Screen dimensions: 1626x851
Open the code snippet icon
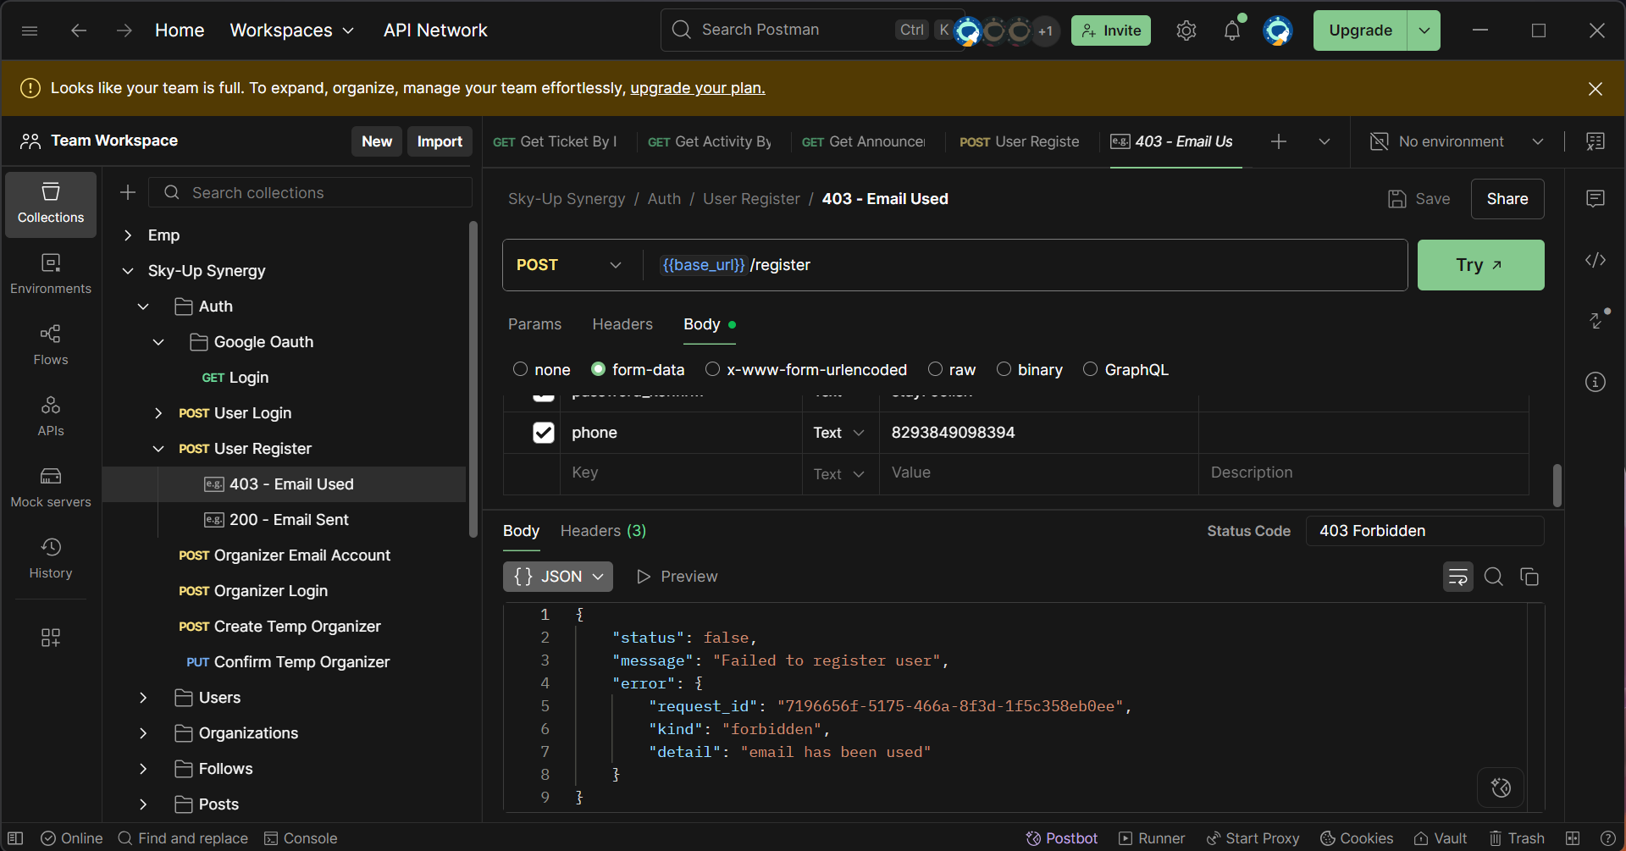tap(1596, 260)
